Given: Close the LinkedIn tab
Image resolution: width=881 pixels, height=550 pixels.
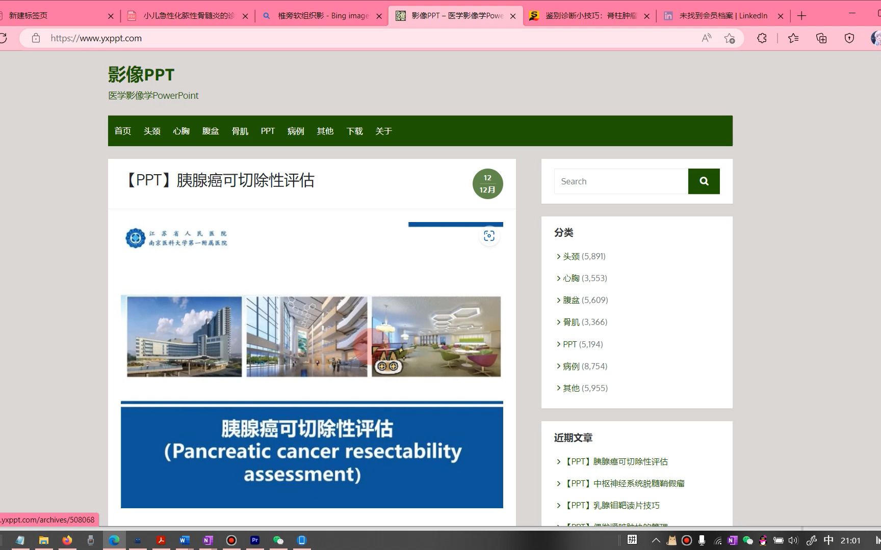Looking at the screenshot, I should 780,16.
